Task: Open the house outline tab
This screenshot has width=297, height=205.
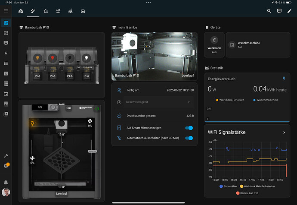Action: tap(46, 11)
